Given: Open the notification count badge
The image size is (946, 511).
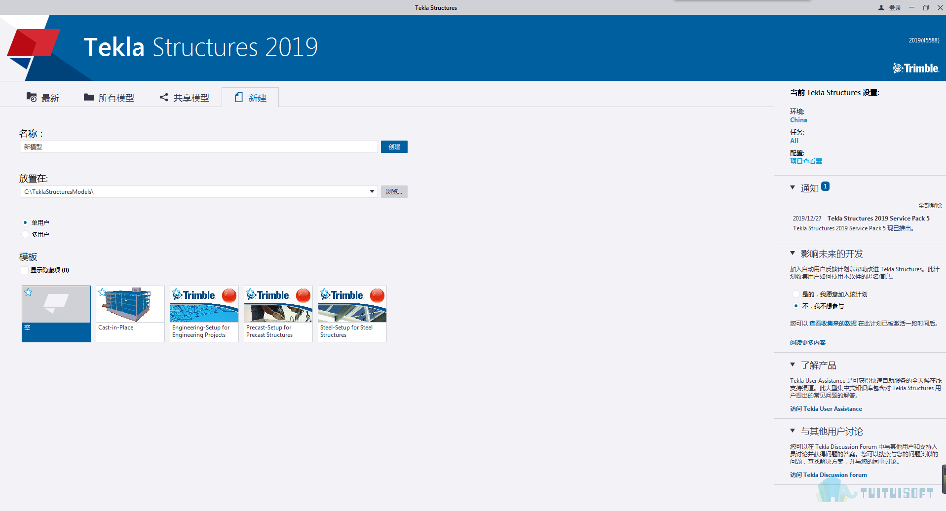Looking at the screenshot, I should [826, 186].
